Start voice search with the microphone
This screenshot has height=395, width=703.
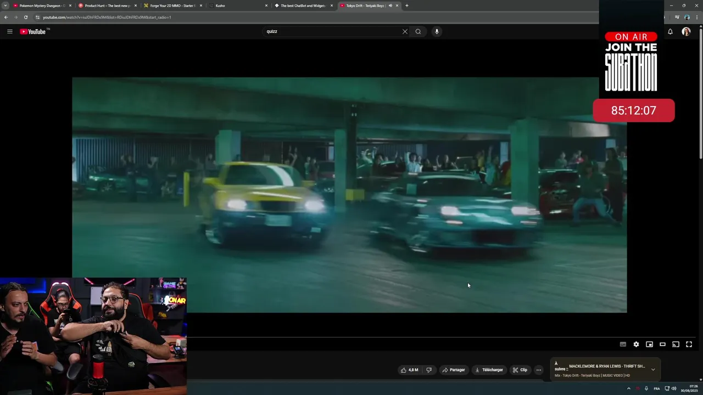437,31
